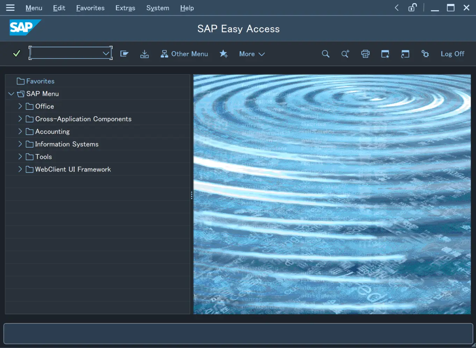This screenshot has width=476, height=348.
Task: Click the Add to Favorites star icon
Action: coord(224,54)
